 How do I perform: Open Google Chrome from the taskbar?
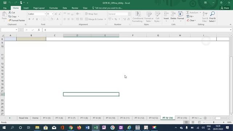[71, 128]
